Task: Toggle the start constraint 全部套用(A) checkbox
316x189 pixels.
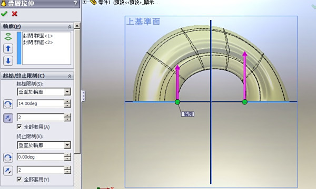Action: coord(19,127)
